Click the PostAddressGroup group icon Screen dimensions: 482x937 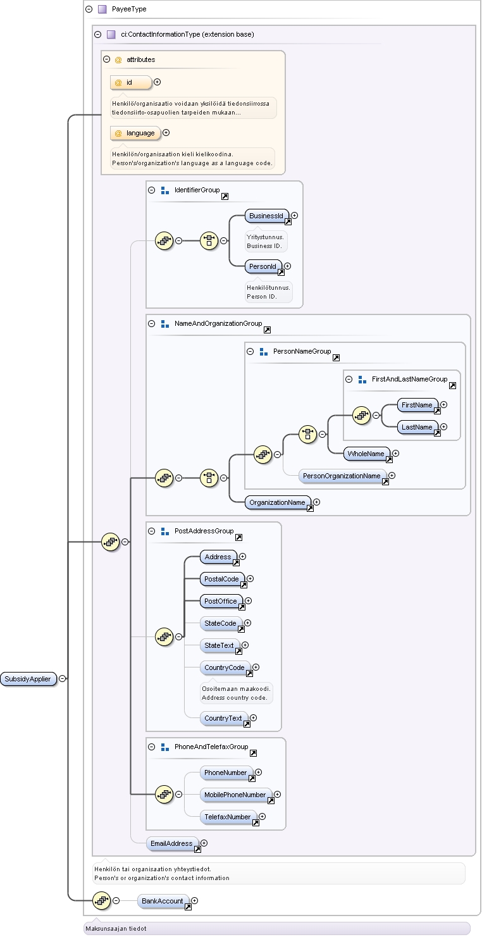[164, 531]
